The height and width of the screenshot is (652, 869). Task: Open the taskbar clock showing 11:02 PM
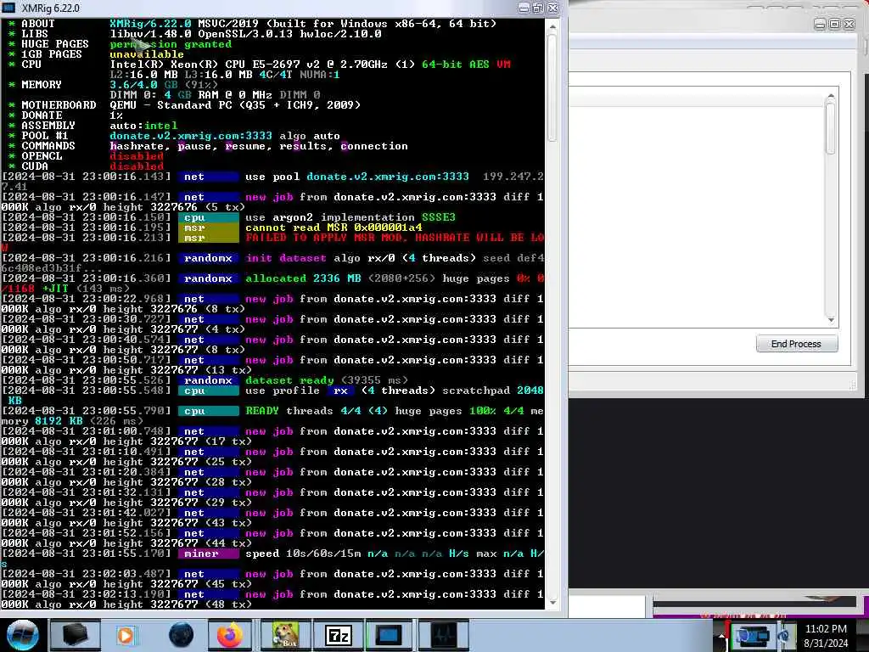pos(826,636)
